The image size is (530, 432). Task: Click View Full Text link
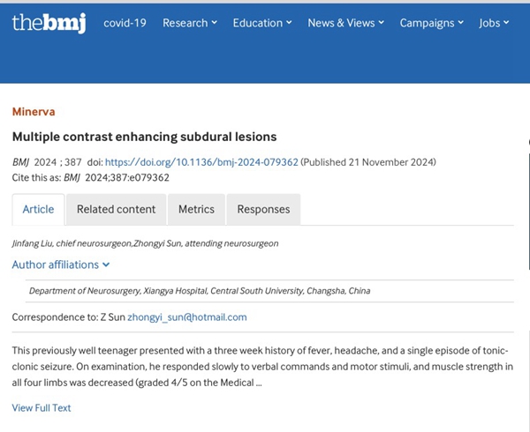click(x=42, y=407)
